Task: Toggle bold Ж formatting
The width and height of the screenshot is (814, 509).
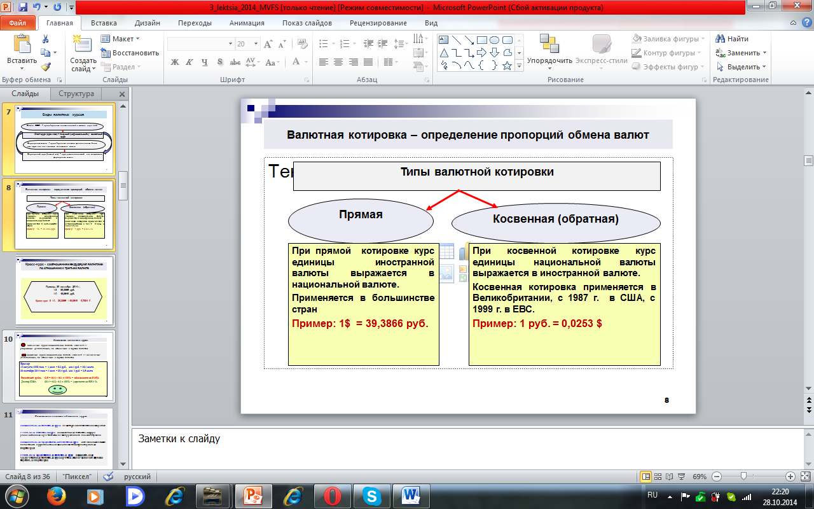Action: point(174,62)
